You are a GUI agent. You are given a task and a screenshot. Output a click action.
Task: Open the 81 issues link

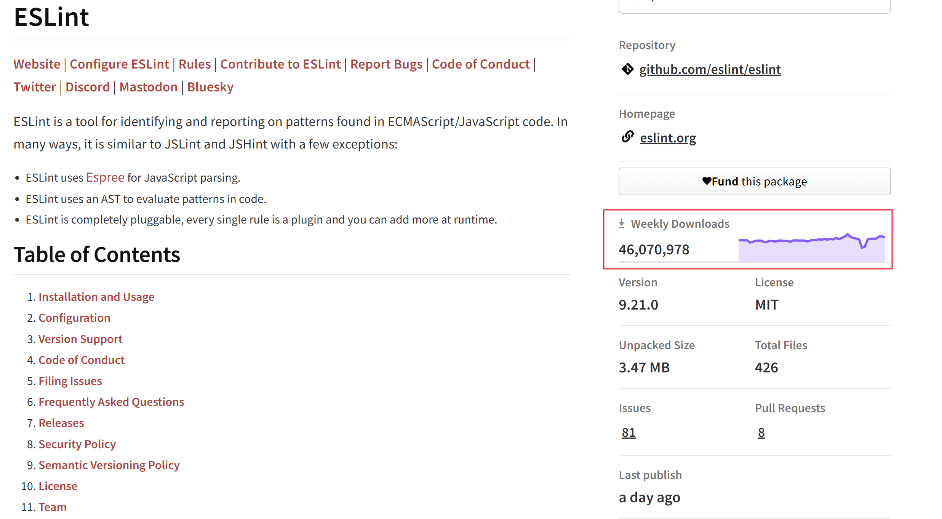click(x=629, y=432)
